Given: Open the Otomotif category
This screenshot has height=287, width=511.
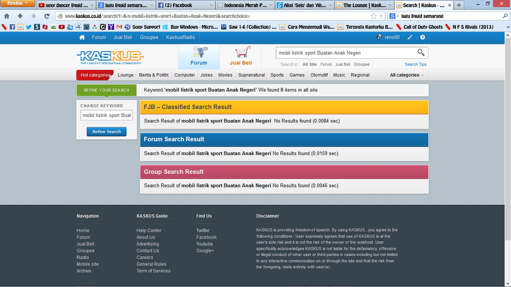Looking at the screenshot, I should (319, 75).
